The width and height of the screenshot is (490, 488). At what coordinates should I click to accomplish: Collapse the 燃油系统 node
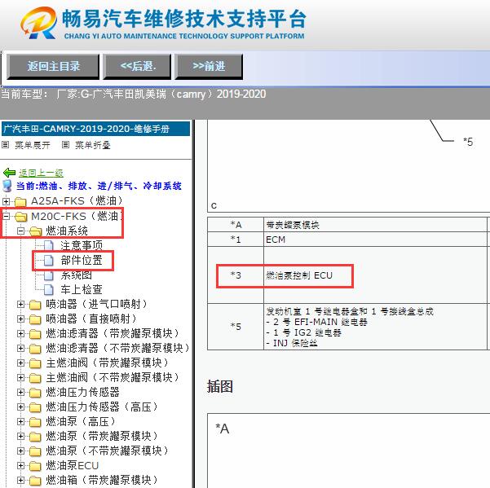click(20, 231)
